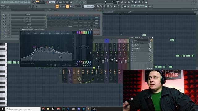Open the Pattern 2 selector

point(89,6)
